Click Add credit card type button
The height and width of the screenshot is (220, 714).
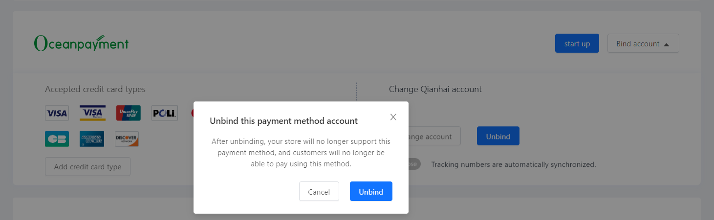coord(87,166)
